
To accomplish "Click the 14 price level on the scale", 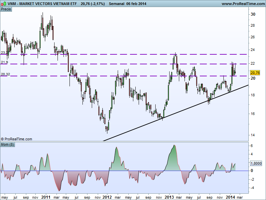I will pyautogui.click(x=253, y=135).
